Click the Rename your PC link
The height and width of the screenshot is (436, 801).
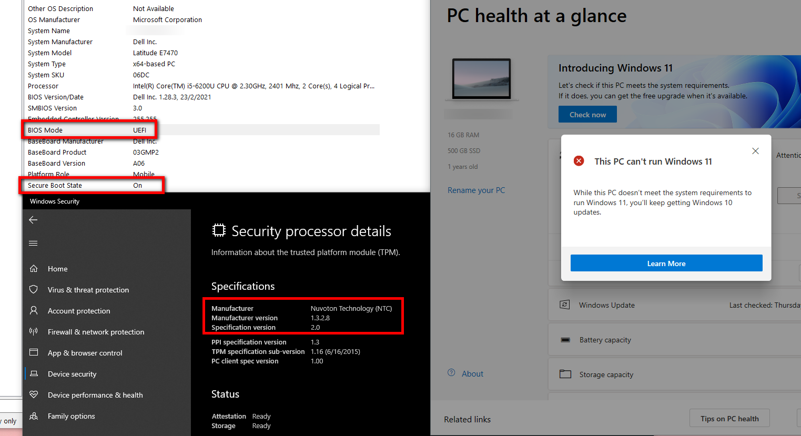tap(476, 190)
